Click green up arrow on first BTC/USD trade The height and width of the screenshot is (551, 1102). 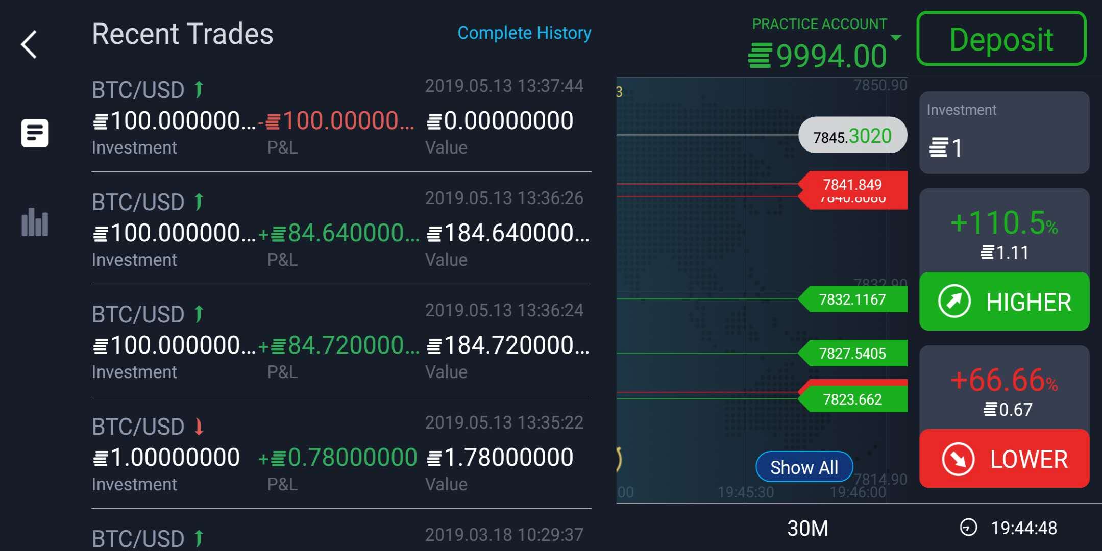coord(199,90)
